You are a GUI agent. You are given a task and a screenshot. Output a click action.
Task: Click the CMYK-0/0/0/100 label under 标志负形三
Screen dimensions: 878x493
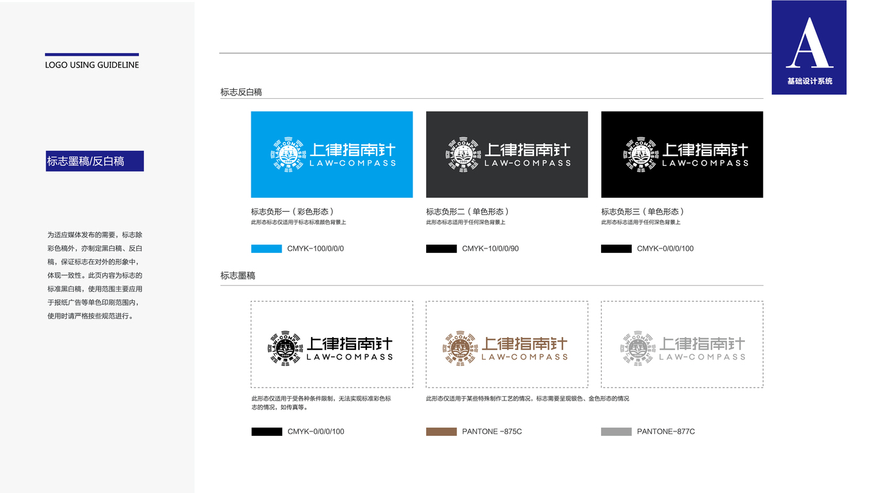665,248
